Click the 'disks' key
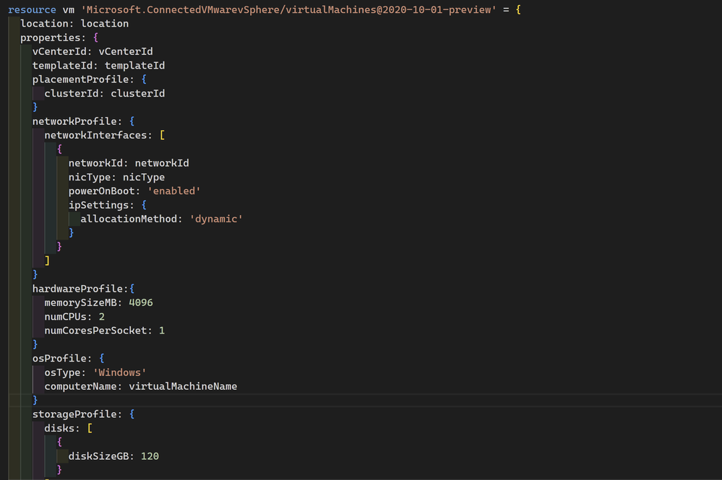Image resolution: width=722 pixels, height=480 pixels. click(x=59, y=428)
